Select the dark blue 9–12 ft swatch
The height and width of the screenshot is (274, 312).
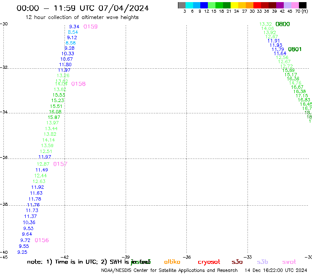[x=204, y=5]
